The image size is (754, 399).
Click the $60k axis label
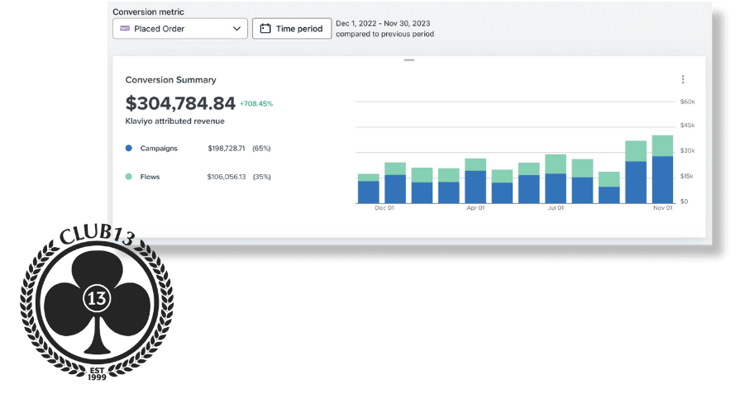point(687,102)
